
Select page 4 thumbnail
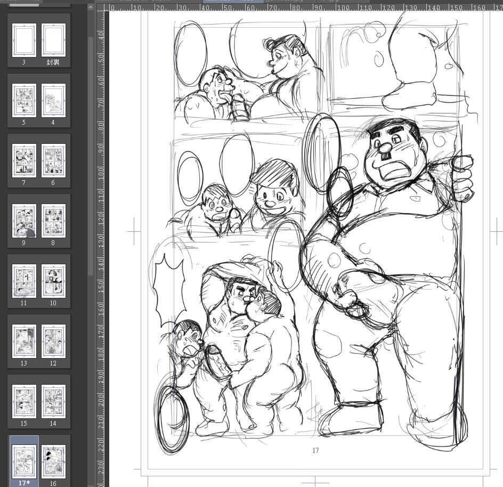pos(53,100)
